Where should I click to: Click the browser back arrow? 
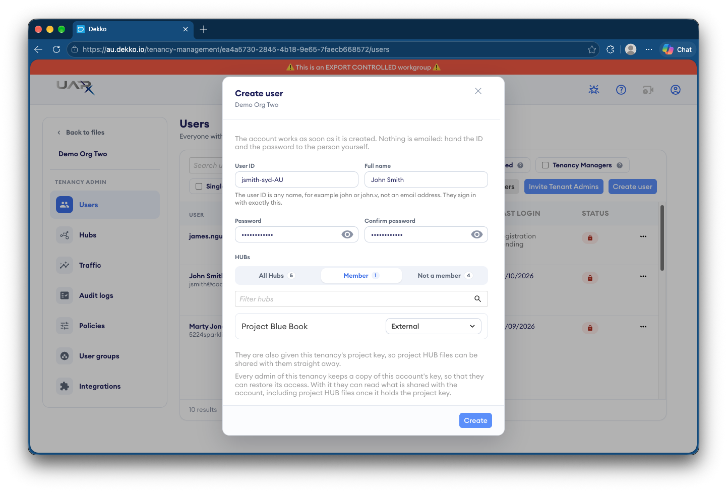38,49
